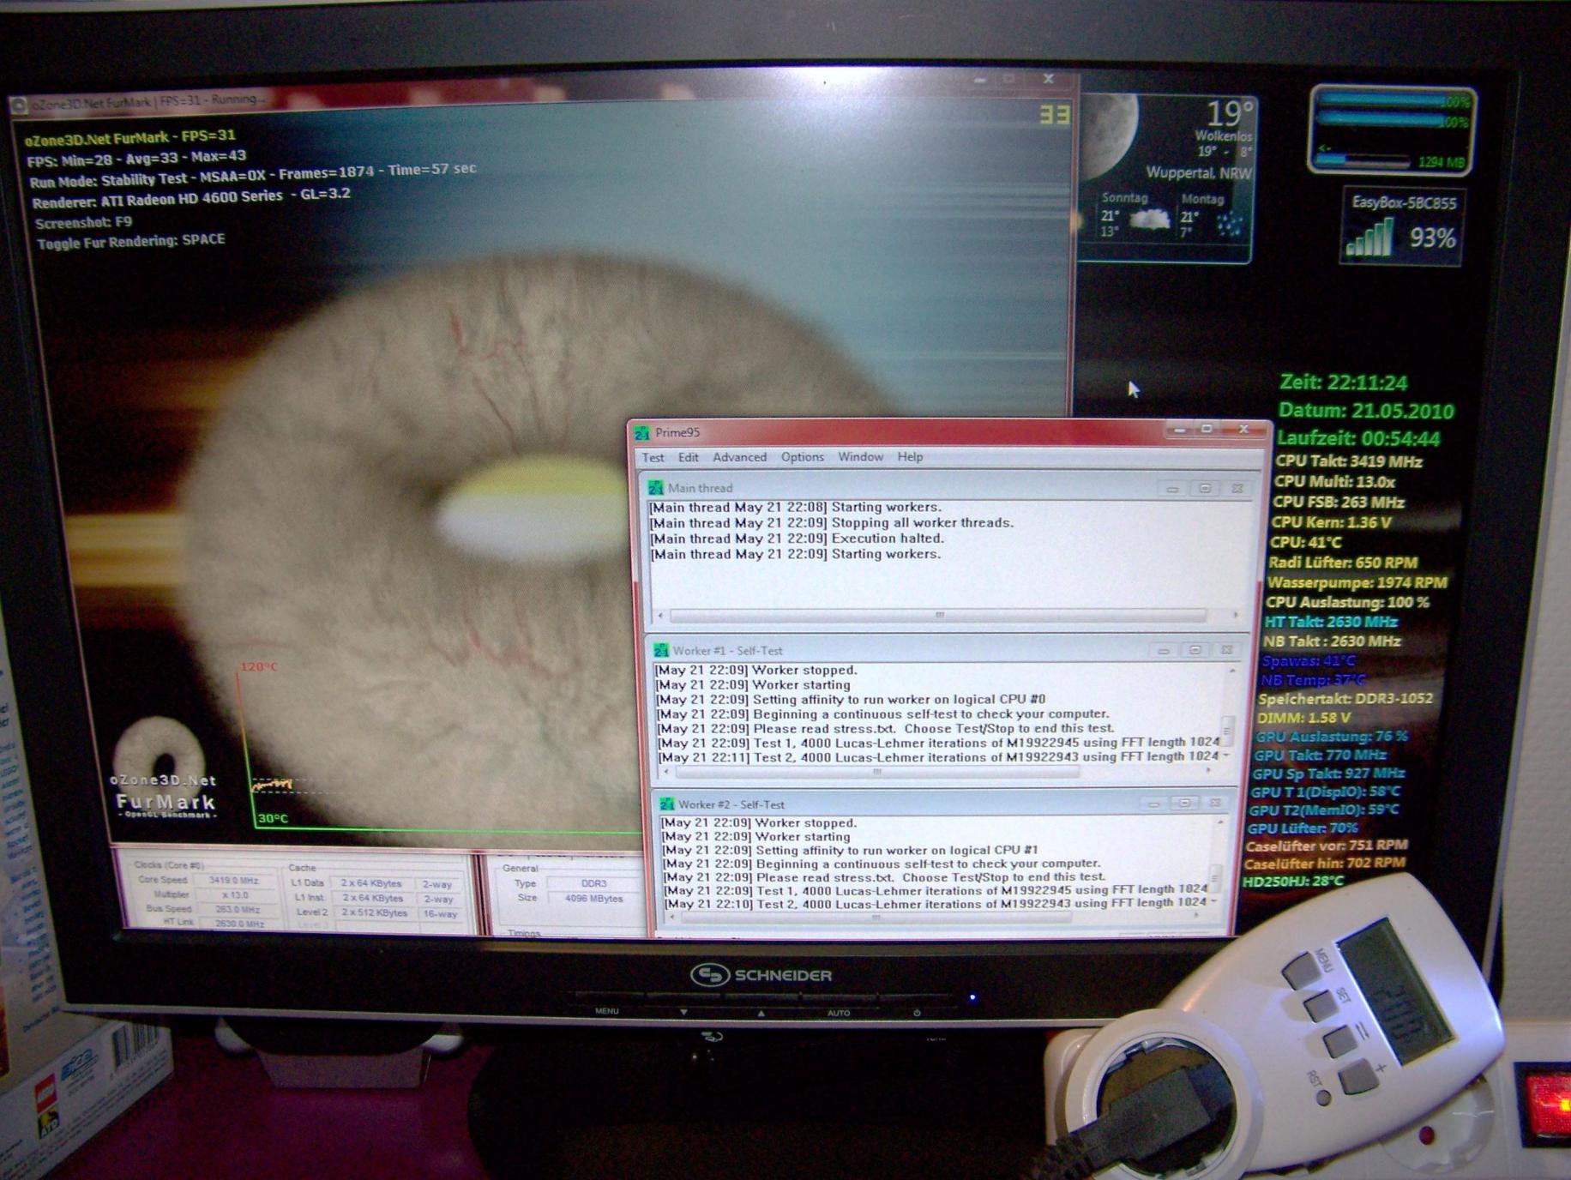Open the Test menu in Prime95
This screenshot has height=1180, width=1571.
[653, 457]
